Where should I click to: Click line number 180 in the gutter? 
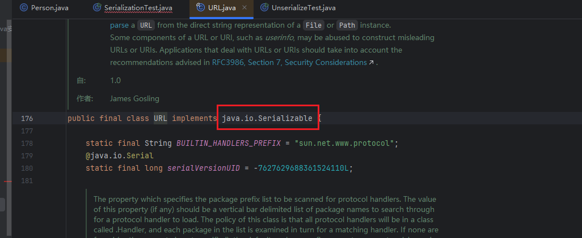point(27,168)
